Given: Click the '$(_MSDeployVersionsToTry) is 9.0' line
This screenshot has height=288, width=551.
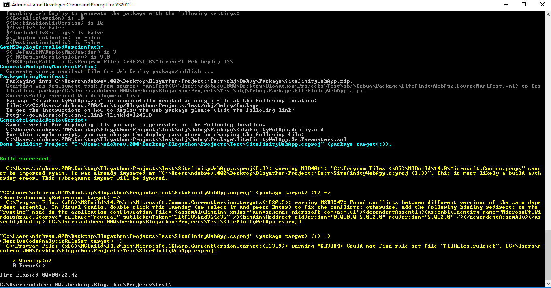Looking at the screenshot, I should [58, 57].
